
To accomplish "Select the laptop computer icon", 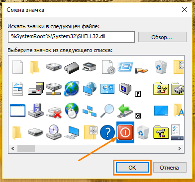I will (x=72, y=132).
